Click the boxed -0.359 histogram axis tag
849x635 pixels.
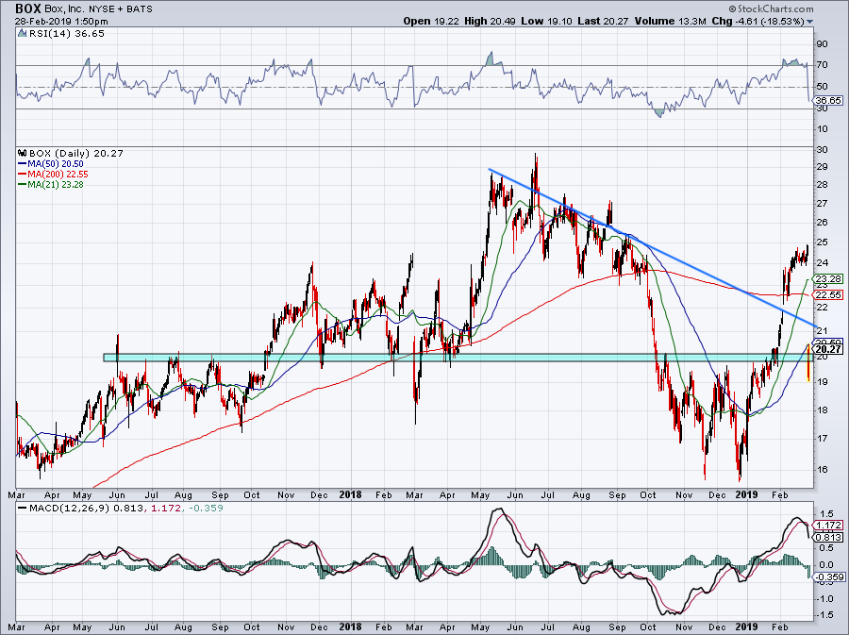point(828,577)
